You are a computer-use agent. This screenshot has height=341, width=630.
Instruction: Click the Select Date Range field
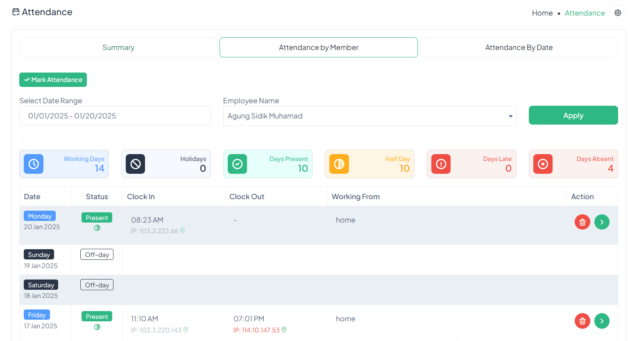[x=115, y=116]
